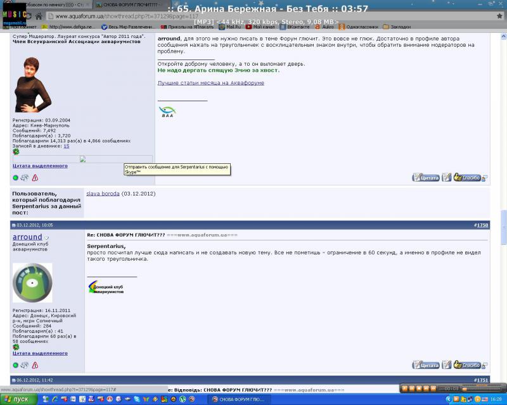This screenshot has width=507, height=405.
Task: Click the reputation icon under arround's stats
Action: [16, 347]
